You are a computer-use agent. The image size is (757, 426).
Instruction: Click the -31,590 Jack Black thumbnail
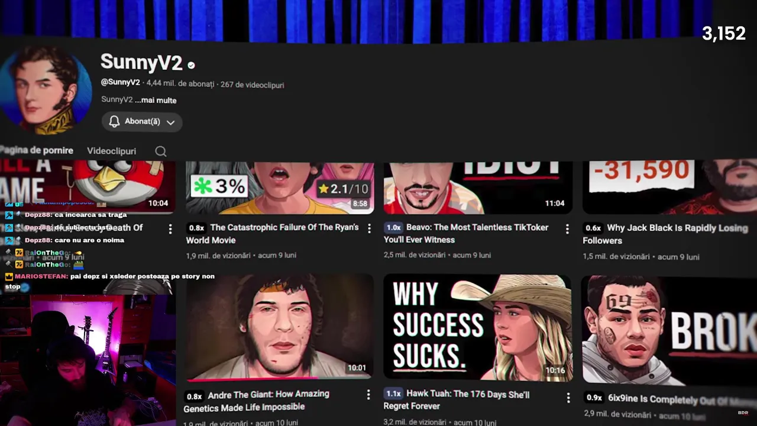[x=669, y=188]
